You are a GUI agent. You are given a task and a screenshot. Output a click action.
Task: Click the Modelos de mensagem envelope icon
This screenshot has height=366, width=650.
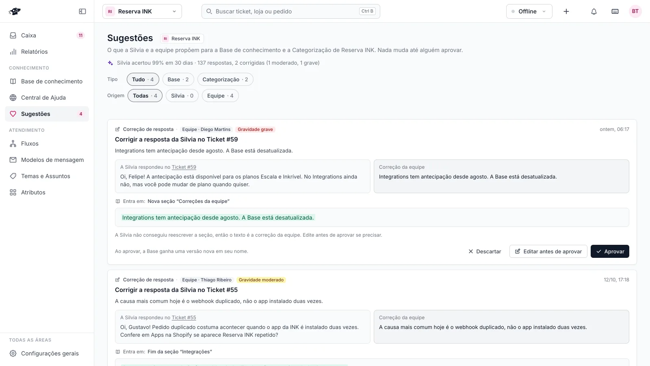point(13,160)
